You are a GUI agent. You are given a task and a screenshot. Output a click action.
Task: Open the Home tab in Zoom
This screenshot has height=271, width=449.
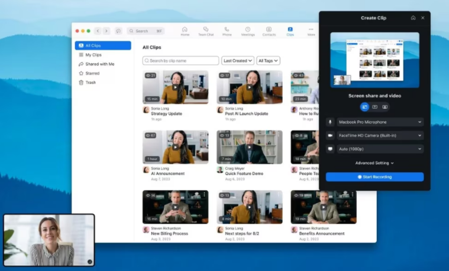185,31
